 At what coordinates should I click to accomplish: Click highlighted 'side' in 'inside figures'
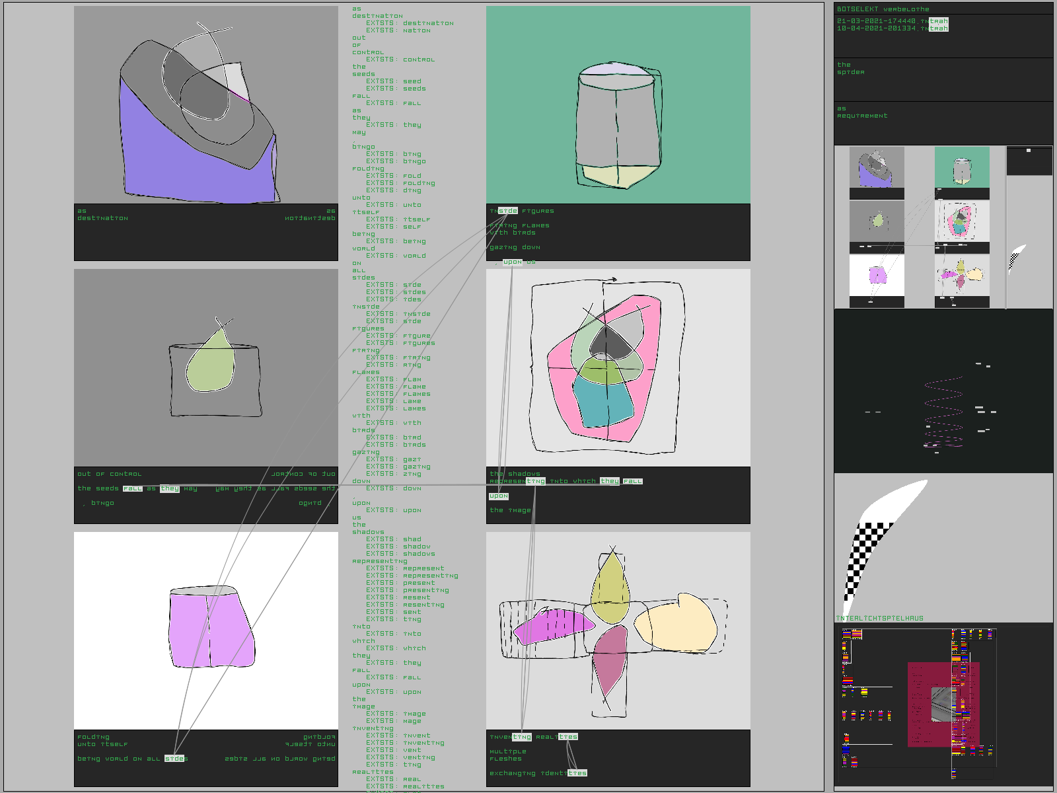pos(507,211)
